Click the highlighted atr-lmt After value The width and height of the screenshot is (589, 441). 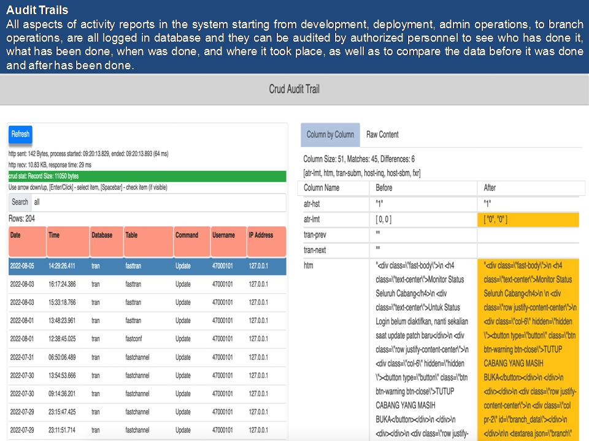click(x=528, y=219)
